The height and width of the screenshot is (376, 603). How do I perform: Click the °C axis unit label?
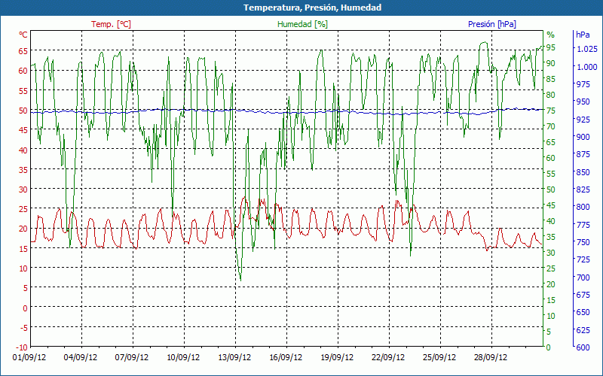[x=23, y=35]
